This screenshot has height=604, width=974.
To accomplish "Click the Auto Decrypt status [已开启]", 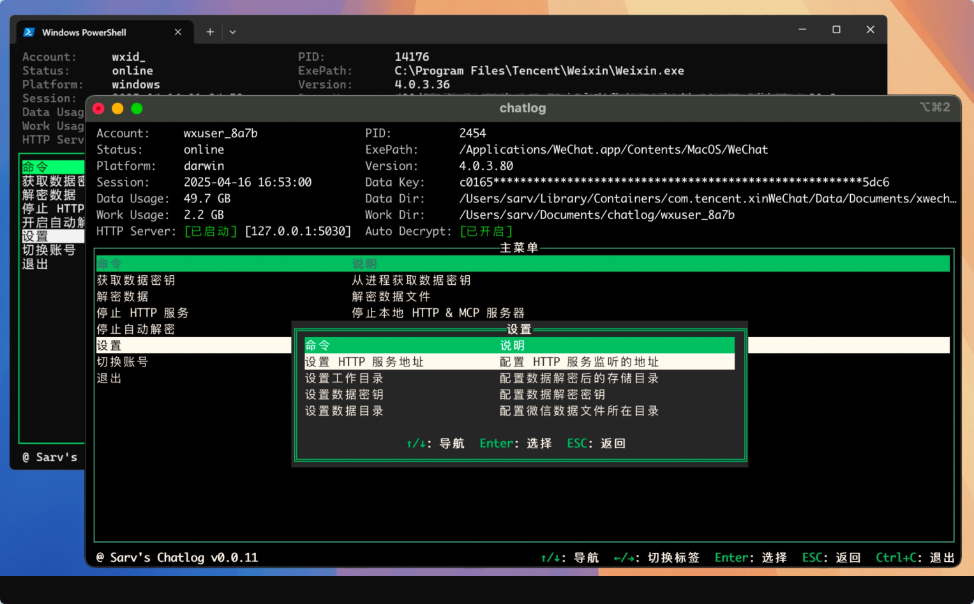I will pos(486,231).
